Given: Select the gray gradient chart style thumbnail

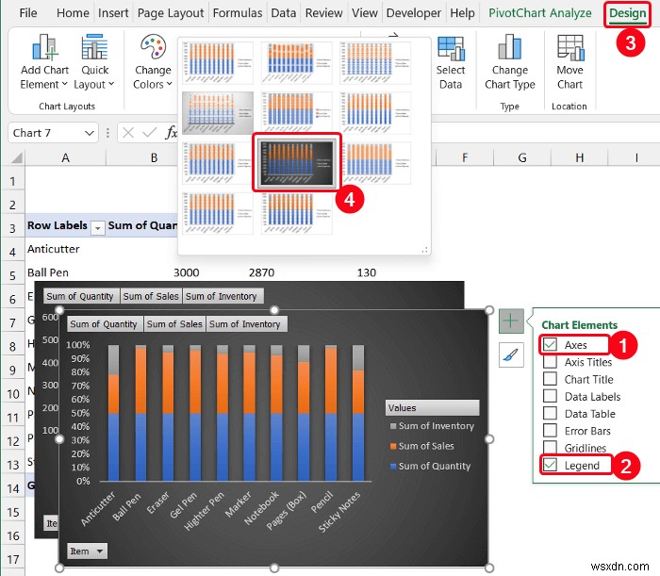Looking at the screenshot, I should [218, 112].
